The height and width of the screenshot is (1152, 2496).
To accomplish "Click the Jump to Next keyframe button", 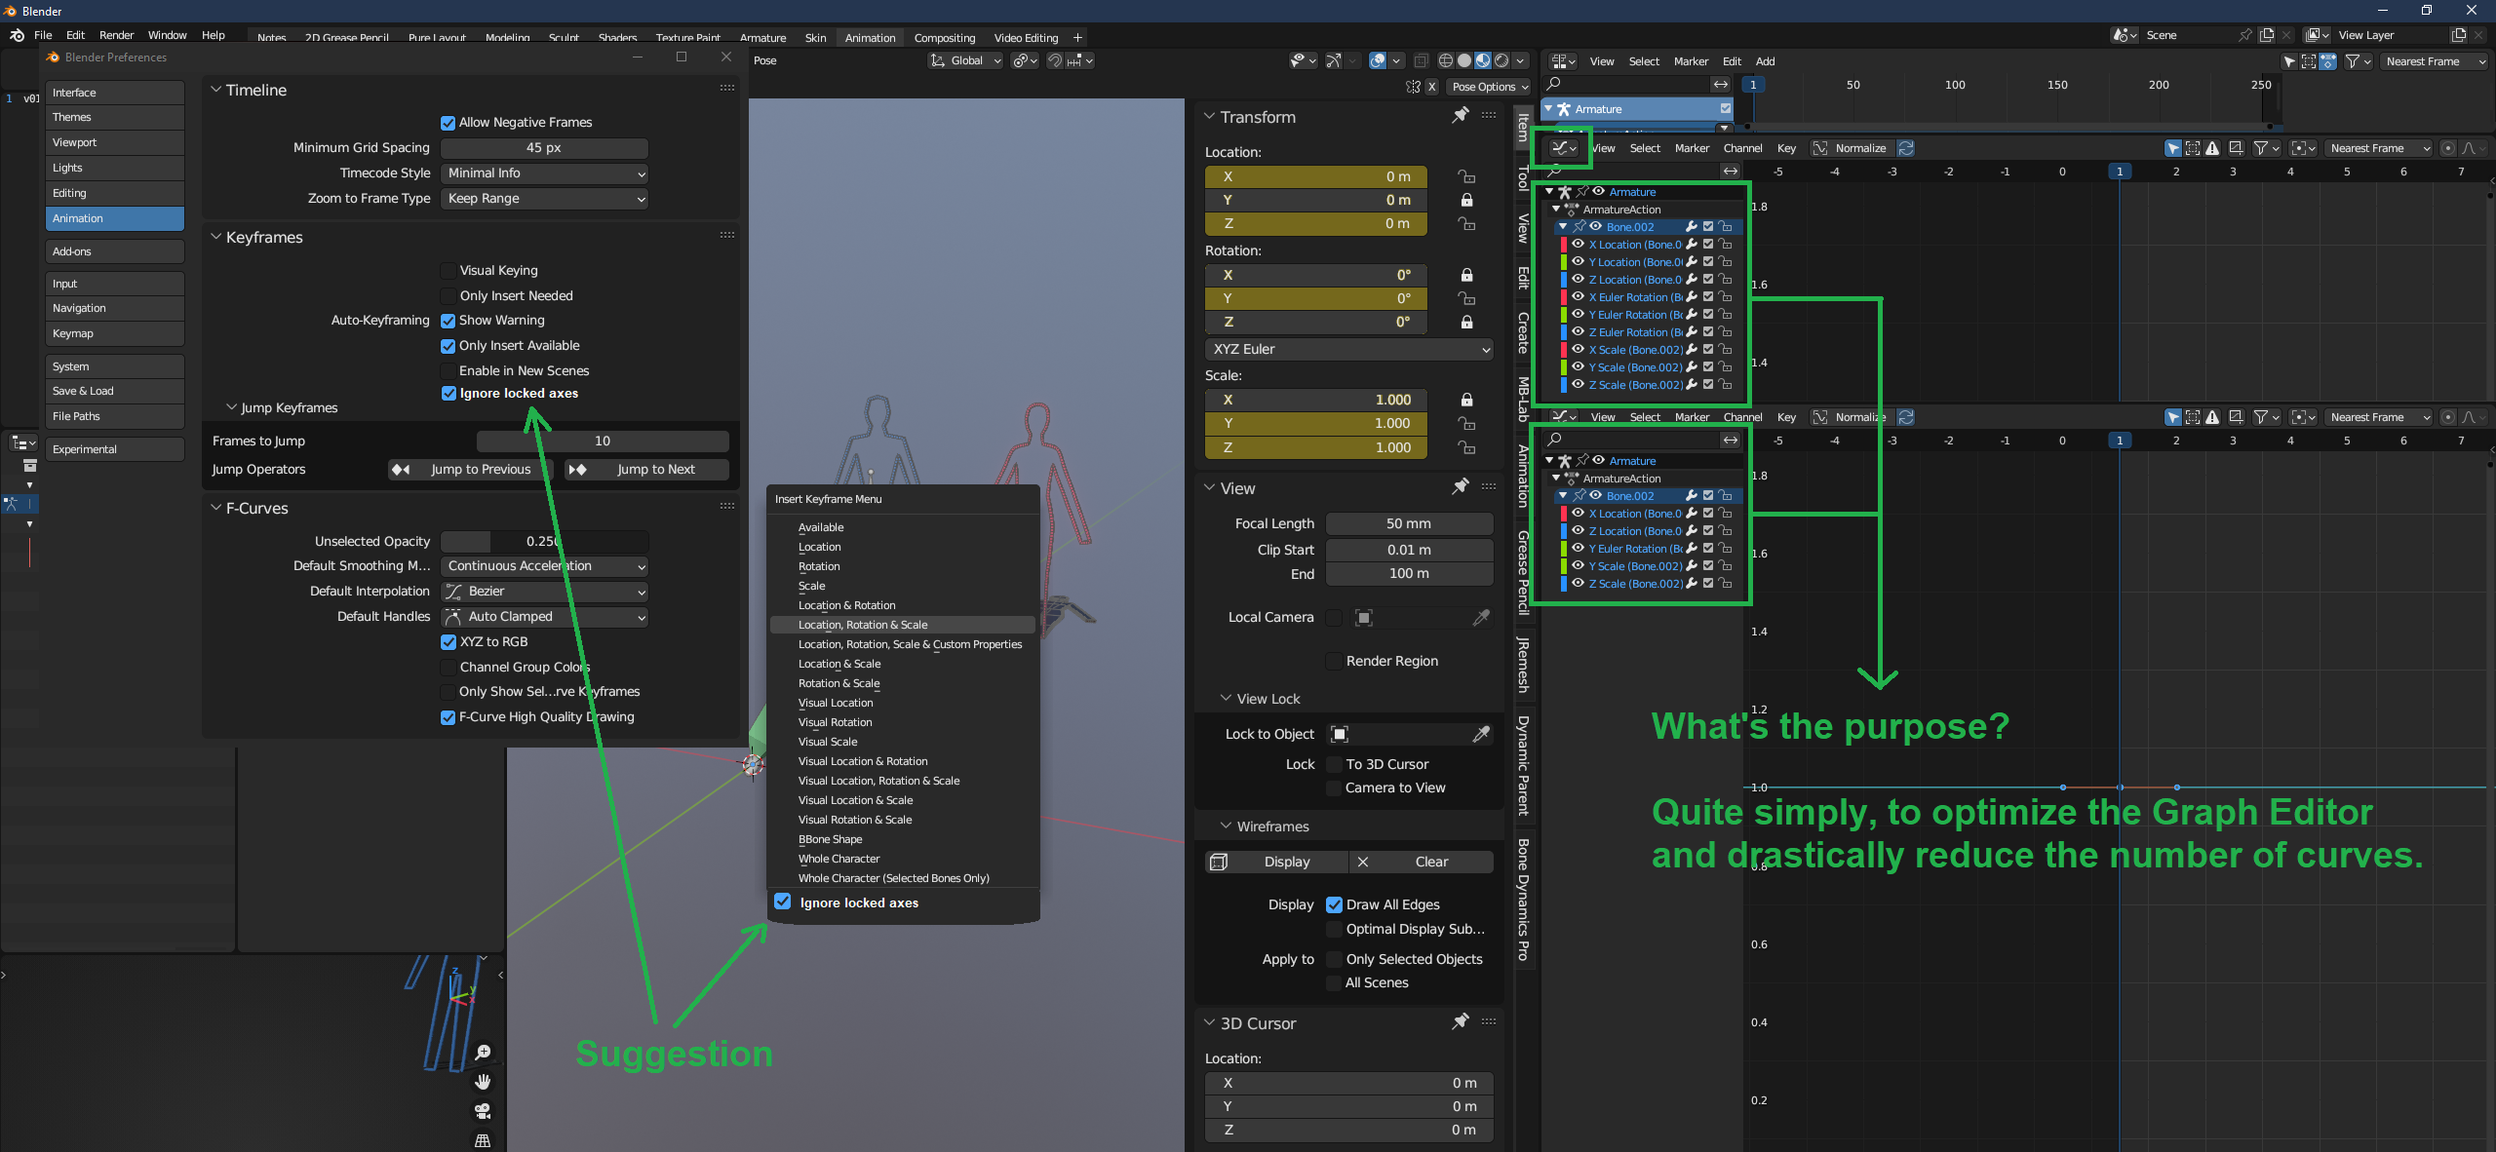I will coord(645,470).
